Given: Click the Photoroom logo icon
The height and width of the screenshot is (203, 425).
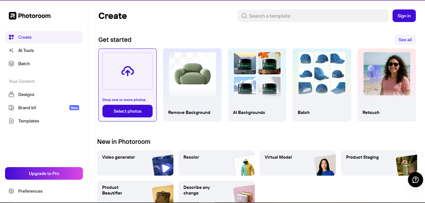Looking at the screenshot, I should [12, 16].
